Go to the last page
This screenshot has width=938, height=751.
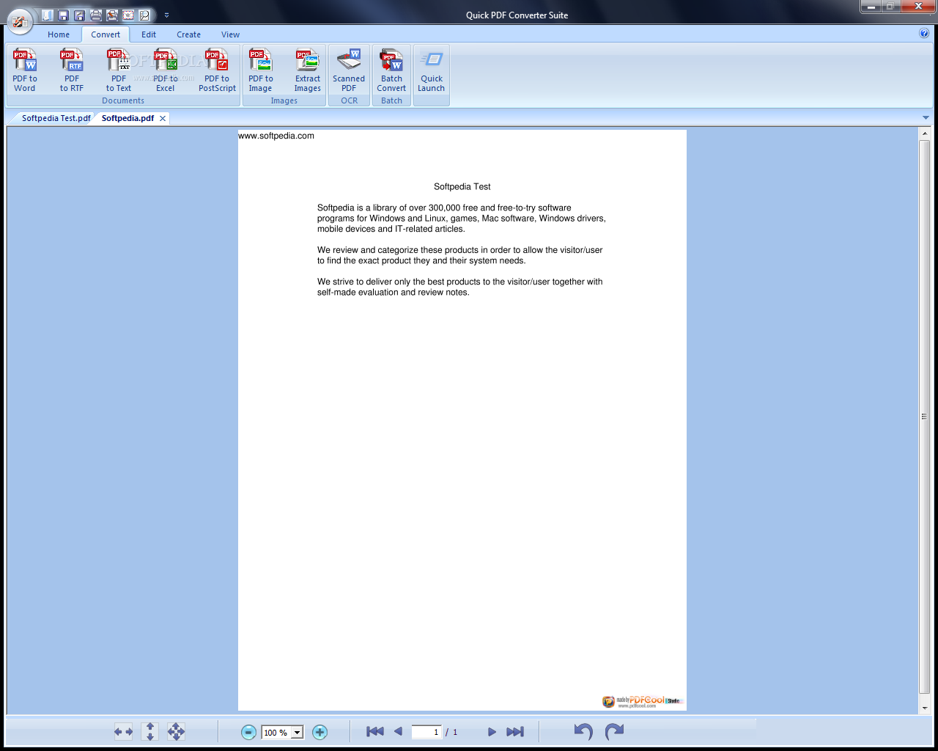[x=515, y=731]
